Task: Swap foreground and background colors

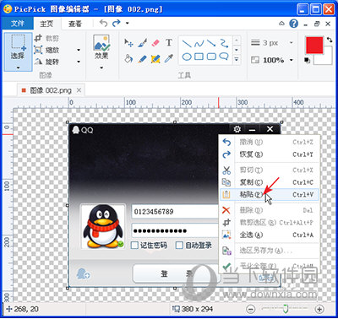Action: click(x=329, y=40)
